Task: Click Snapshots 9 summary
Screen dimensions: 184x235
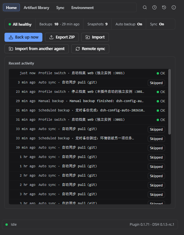Action: [98, 24]
